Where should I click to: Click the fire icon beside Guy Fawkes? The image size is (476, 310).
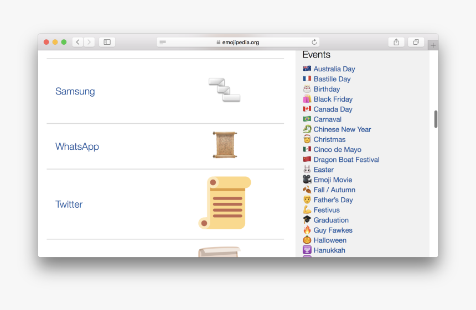[307, 230]
